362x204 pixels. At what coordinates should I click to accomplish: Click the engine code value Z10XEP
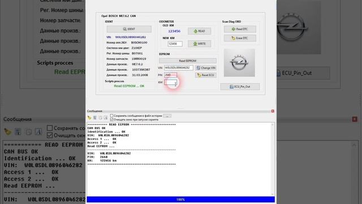click(x=137, y=48)
